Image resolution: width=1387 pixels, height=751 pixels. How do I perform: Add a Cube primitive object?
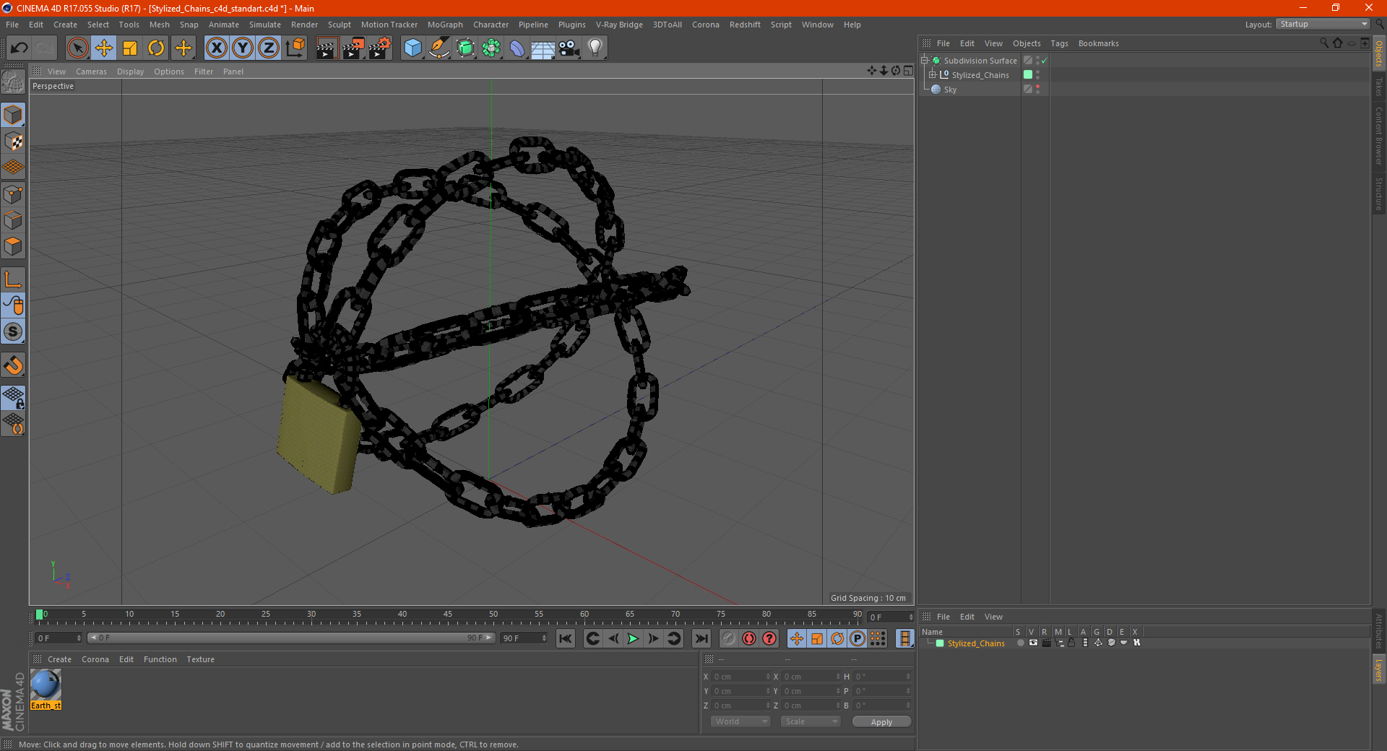[412, 48]
